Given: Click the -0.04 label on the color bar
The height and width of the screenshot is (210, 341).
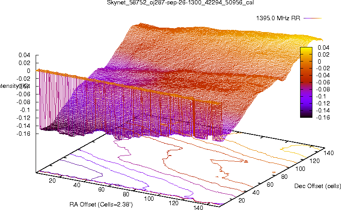Looking at the screenshot, I should [x=323, y=76].
